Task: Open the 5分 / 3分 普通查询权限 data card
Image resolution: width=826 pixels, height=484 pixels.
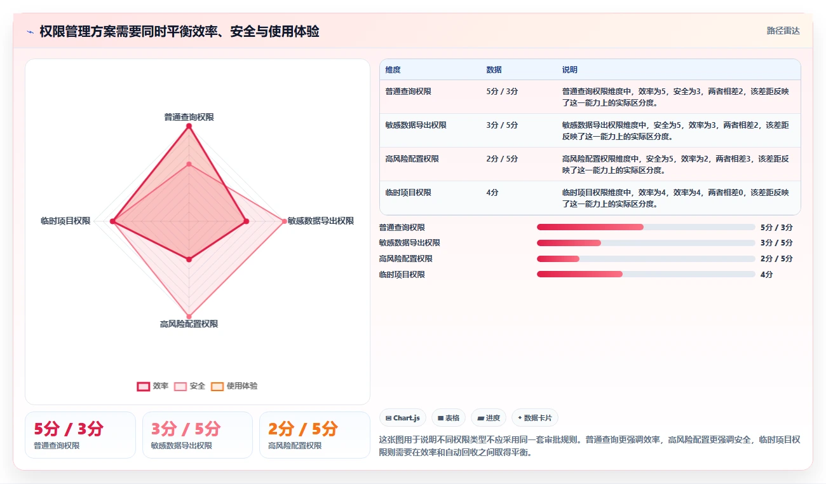Action: point(80,435)
